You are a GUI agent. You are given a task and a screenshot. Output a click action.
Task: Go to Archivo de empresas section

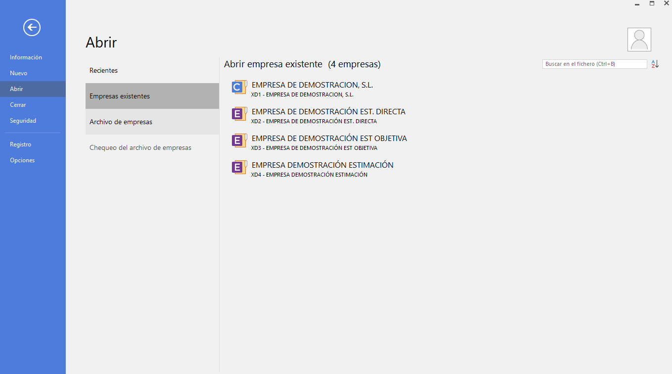click(152, 122)
